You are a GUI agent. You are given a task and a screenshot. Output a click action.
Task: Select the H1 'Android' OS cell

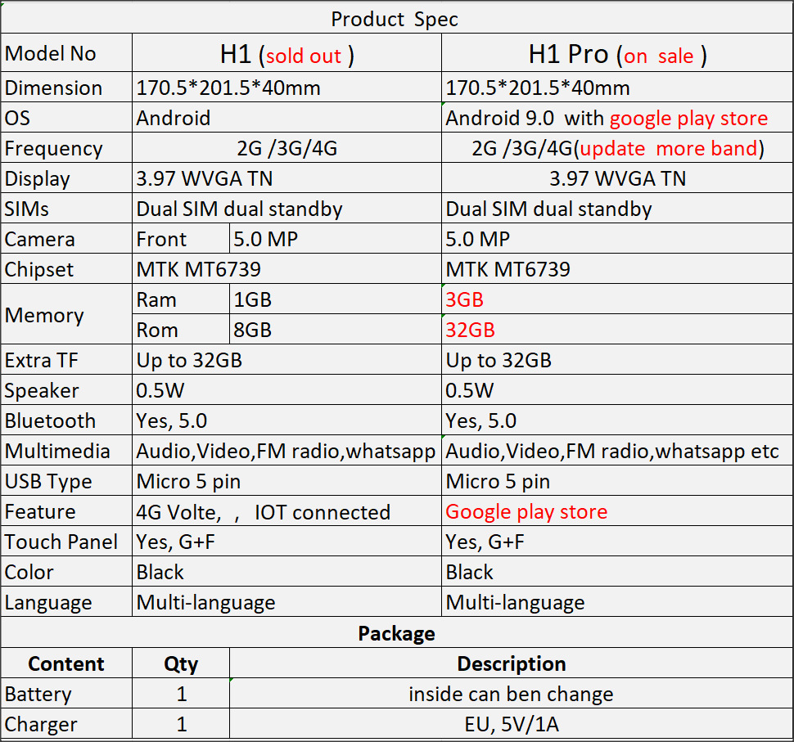click(x=286, y=118)
